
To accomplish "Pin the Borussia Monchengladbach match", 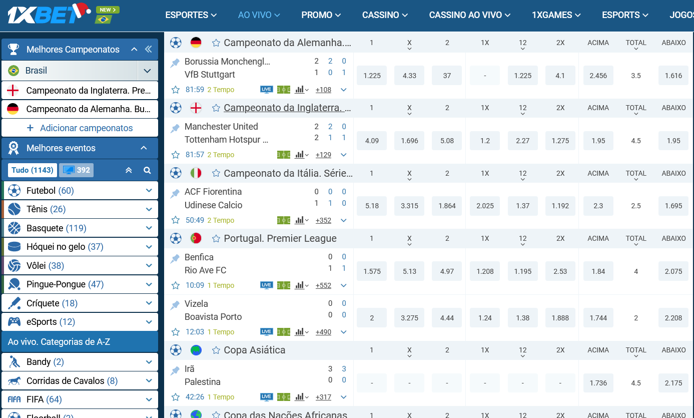I will 175,63.
